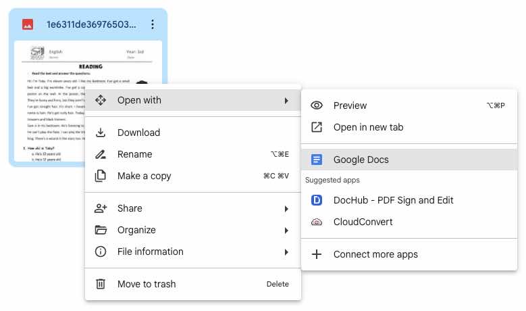Click the DocHub app icon
The height and width of the screenshot is (311, 526).
(317, 200)
